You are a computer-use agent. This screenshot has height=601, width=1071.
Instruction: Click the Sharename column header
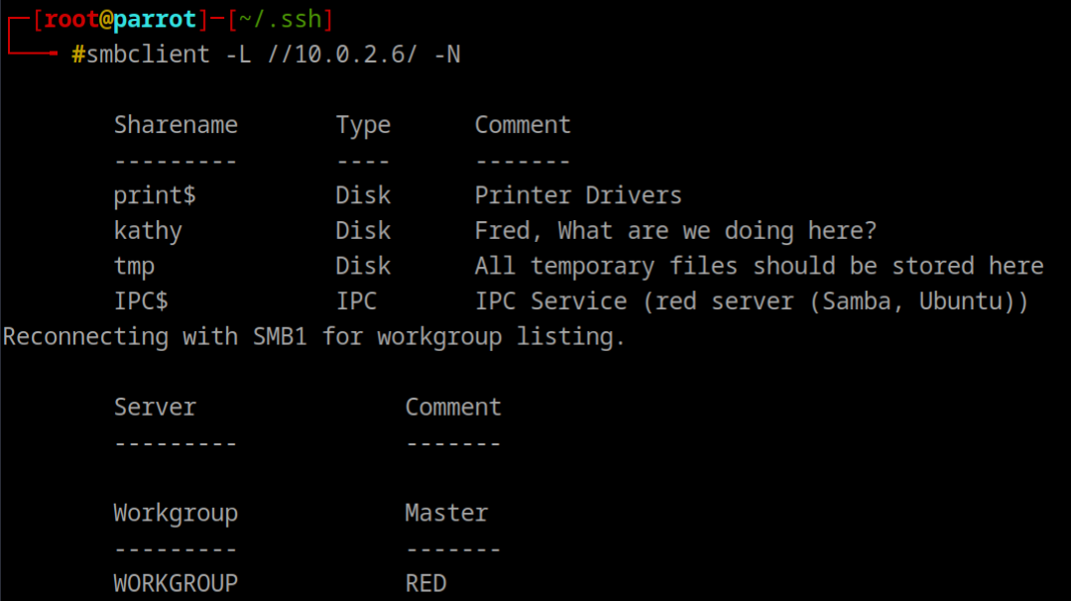176,125
